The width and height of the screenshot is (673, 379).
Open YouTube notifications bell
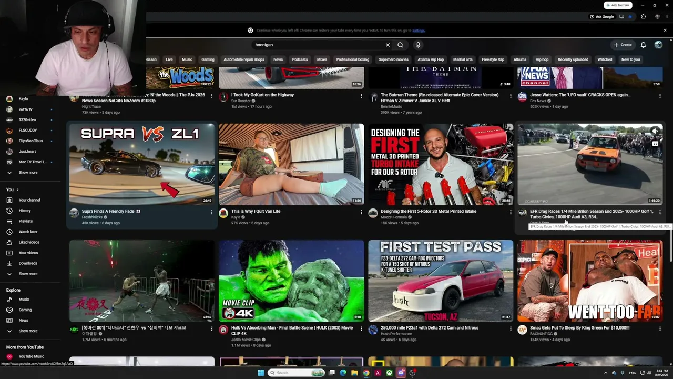(643, 45)
